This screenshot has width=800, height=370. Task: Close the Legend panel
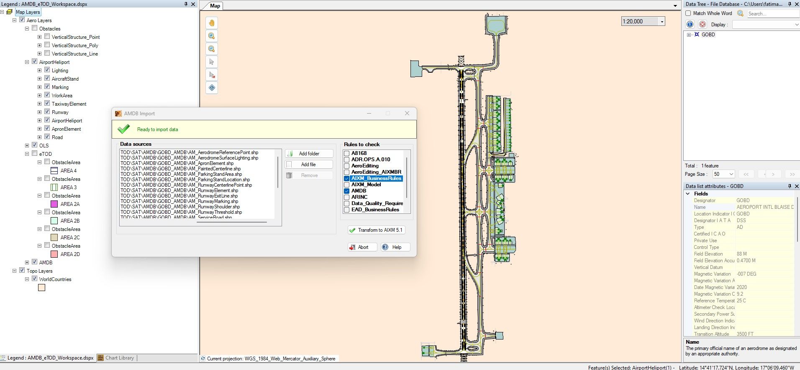pyautogui.click(x=193, y=4)
